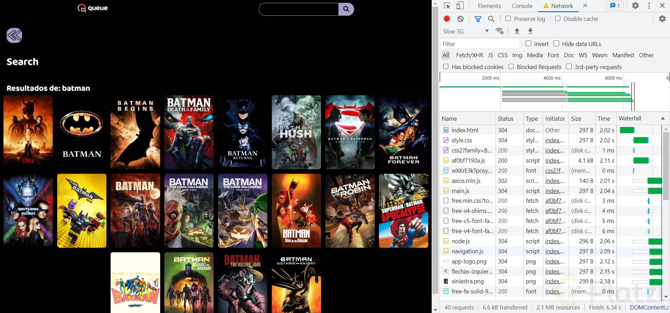
Task: Stop recording network log
Action: pyautogui.click(x=447, y=19)
